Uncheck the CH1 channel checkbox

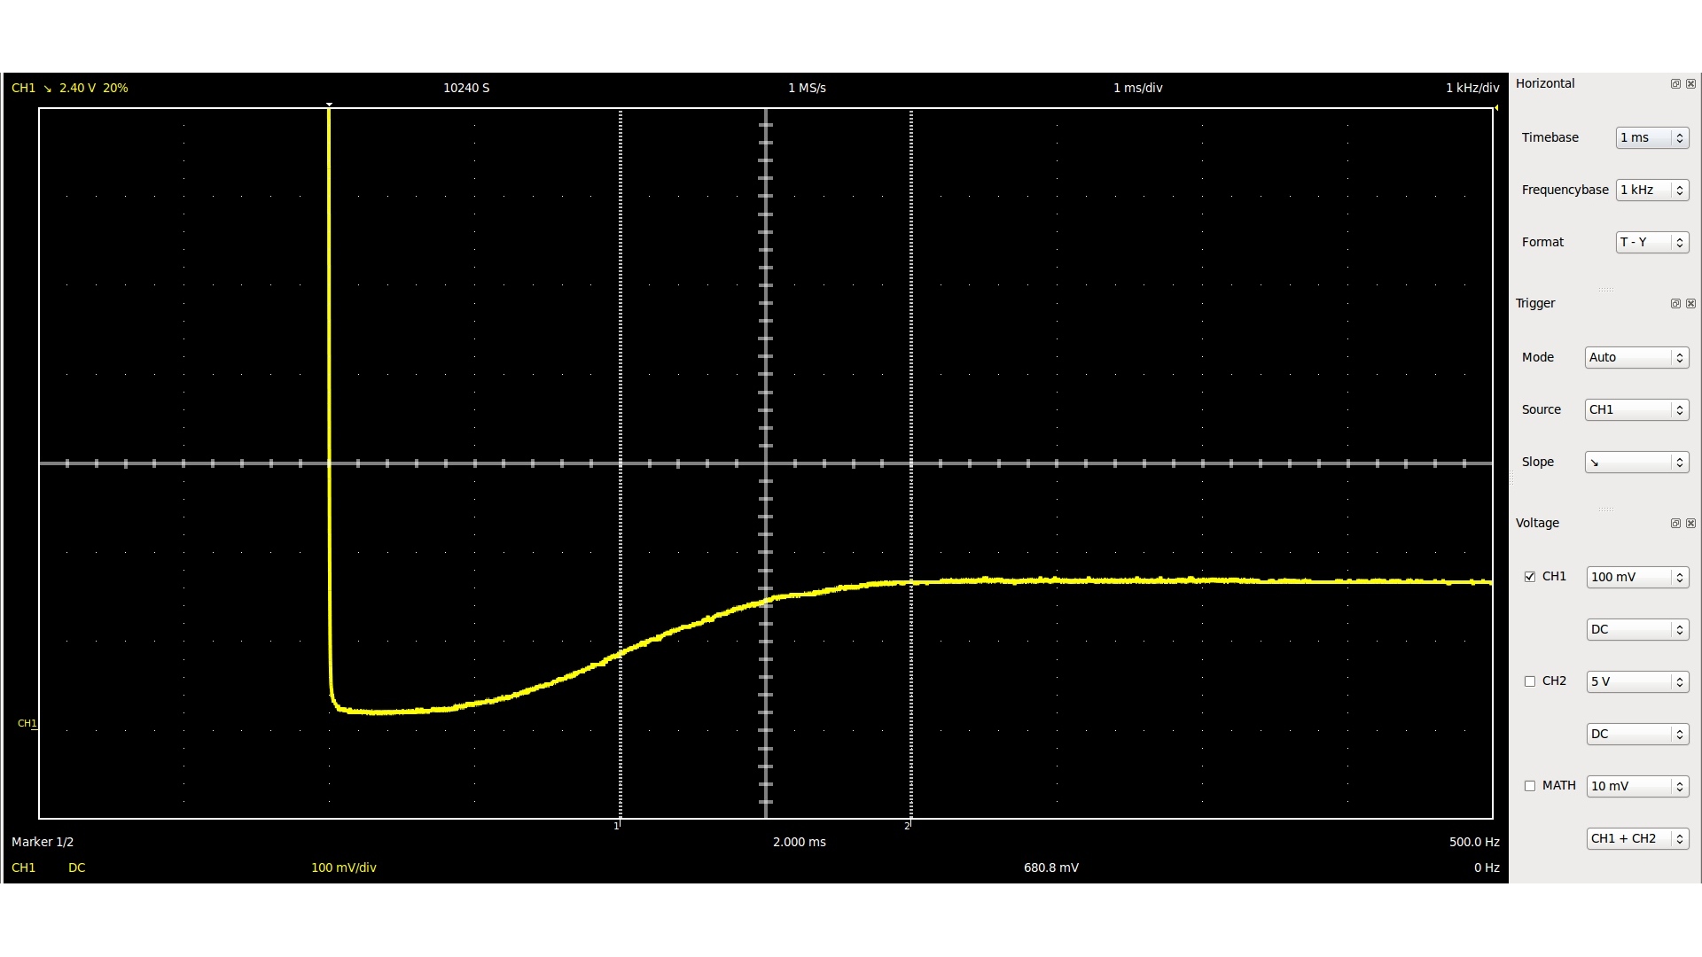pos(1530,577)
